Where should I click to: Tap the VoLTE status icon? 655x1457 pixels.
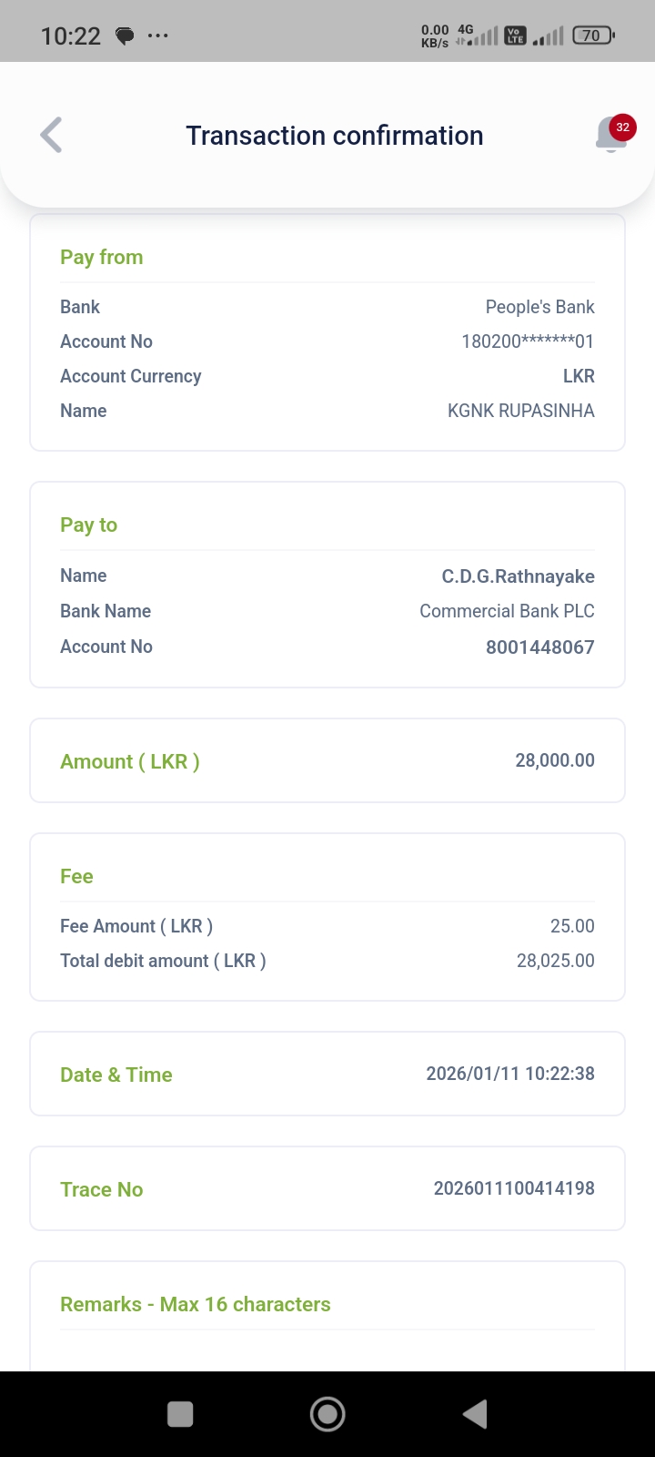click(516, 36)
